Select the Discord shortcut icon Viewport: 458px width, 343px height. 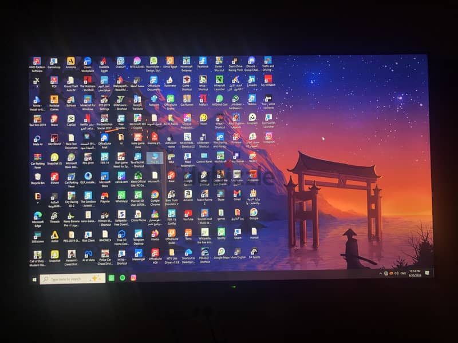tap(251, 64)
